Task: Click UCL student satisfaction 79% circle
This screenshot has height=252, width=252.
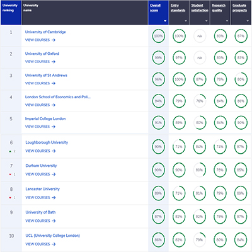Action: click(199, 240)
